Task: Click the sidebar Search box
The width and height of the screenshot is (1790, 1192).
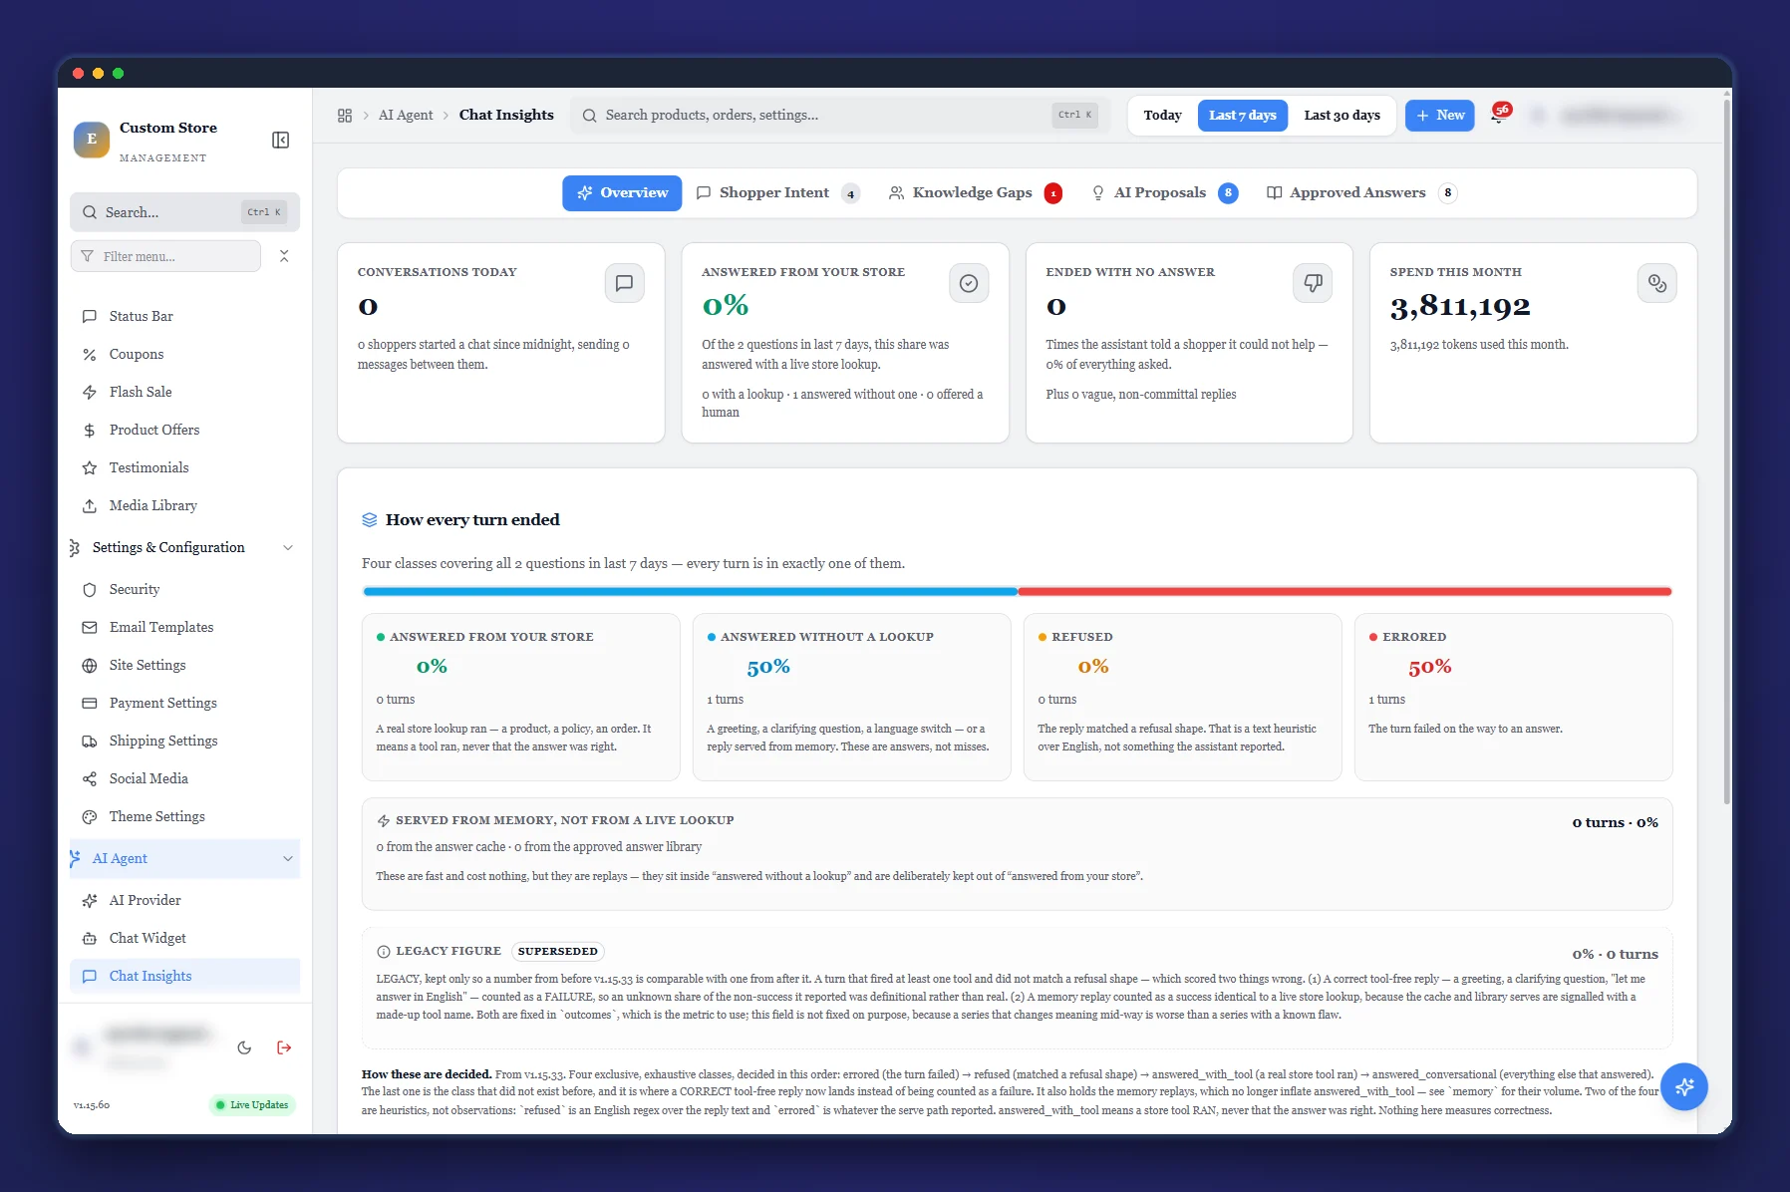Action: point(185,212)
